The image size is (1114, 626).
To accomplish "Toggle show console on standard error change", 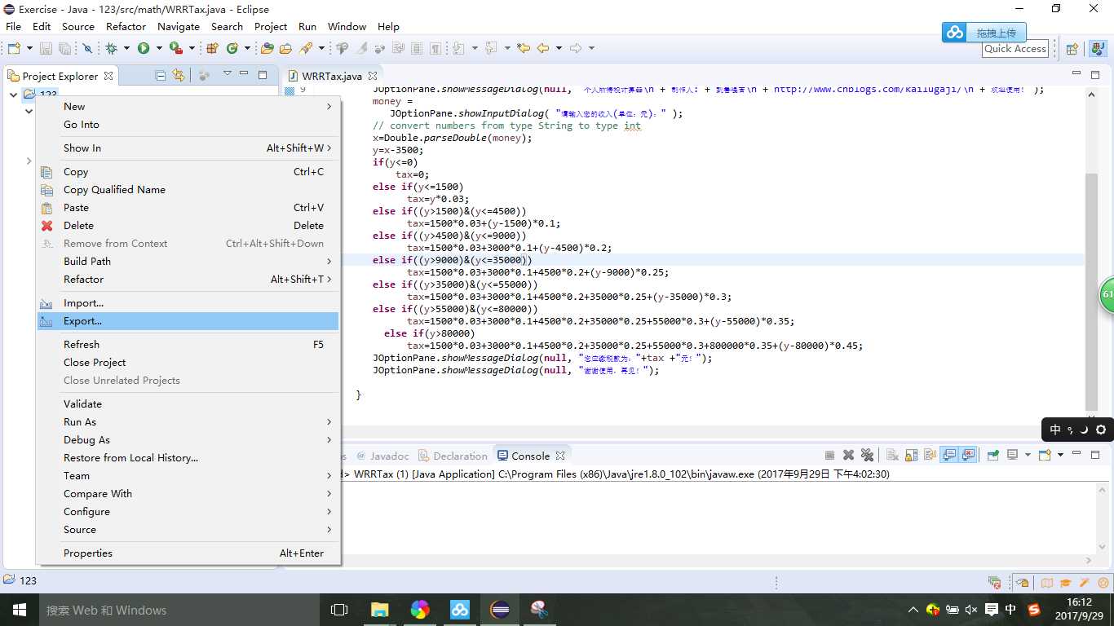I will [968, 456].
